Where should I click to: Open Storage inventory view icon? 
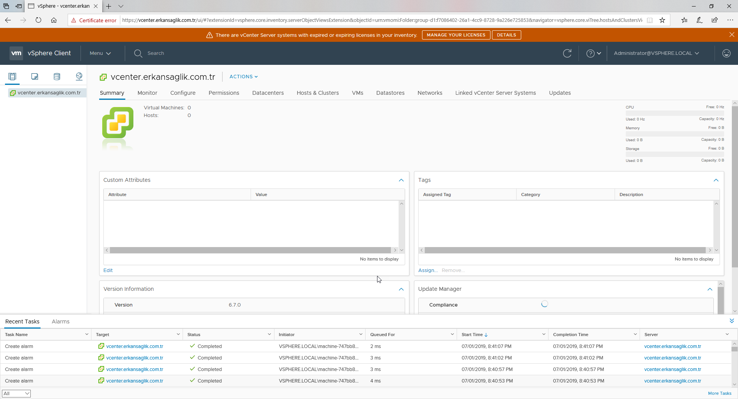coord(57,76)
